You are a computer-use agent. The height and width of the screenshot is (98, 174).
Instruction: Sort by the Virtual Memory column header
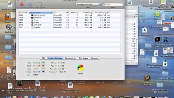pos(100,13)
